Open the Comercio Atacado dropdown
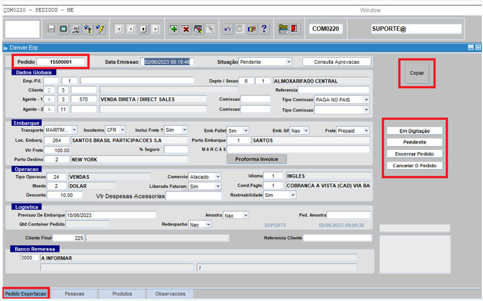The width and height of the screenshot is (483, 301). [x=218, y=177]
